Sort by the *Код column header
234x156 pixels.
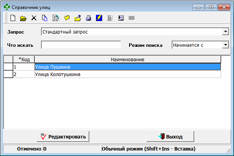point(24,59)
